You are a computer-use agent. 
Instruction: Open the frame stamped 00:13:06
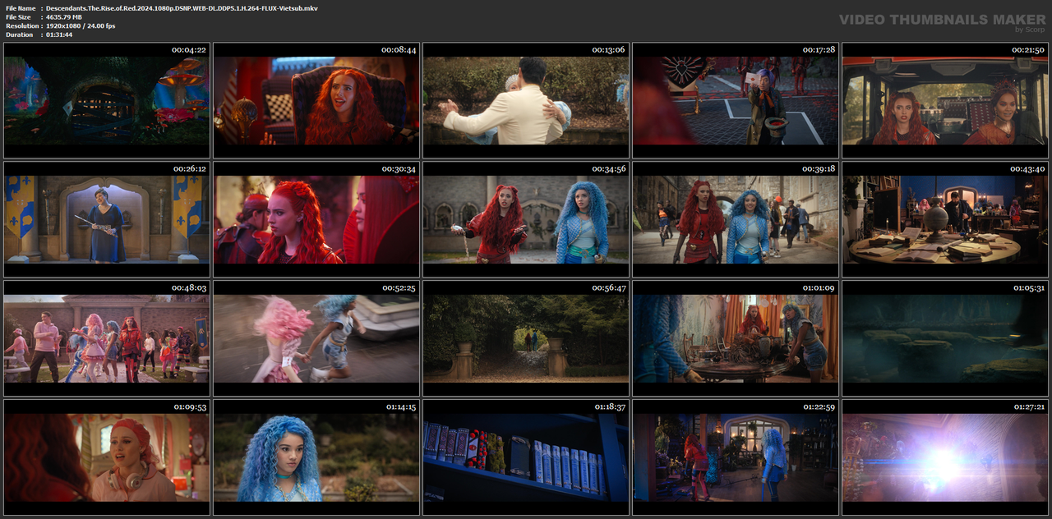click(526, 100)
